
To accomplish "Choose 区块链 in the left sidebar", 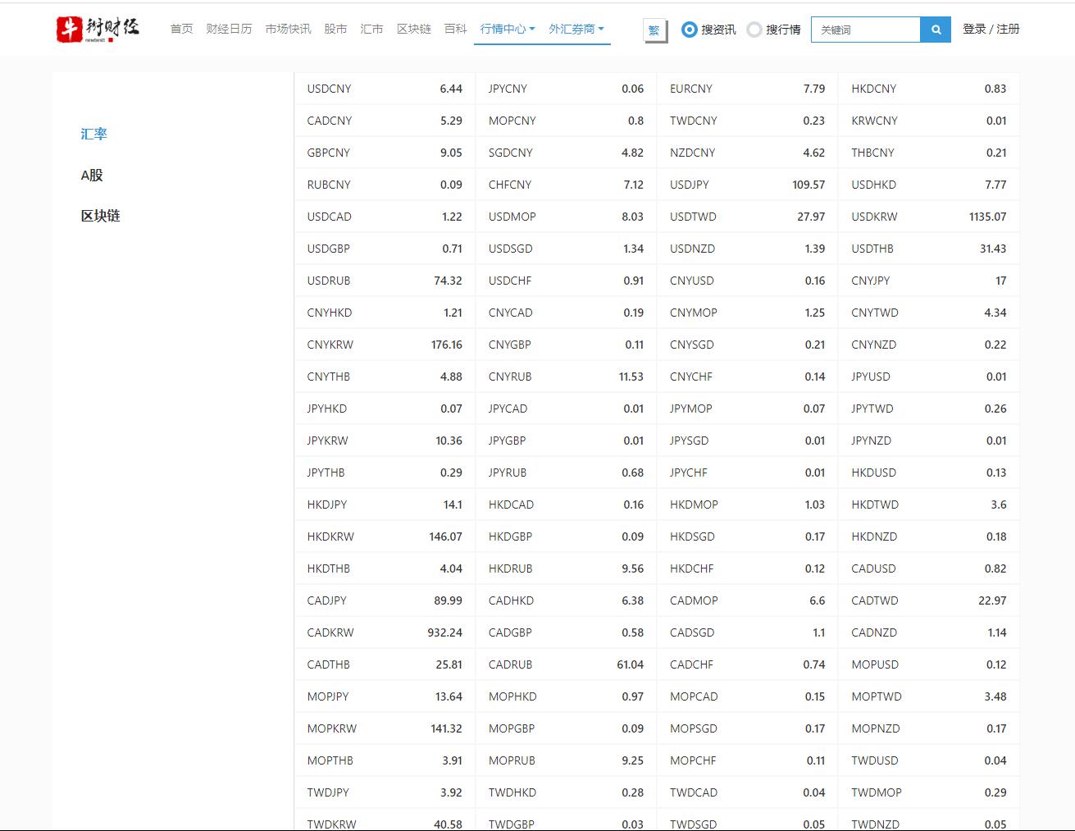I will [100, 216].
